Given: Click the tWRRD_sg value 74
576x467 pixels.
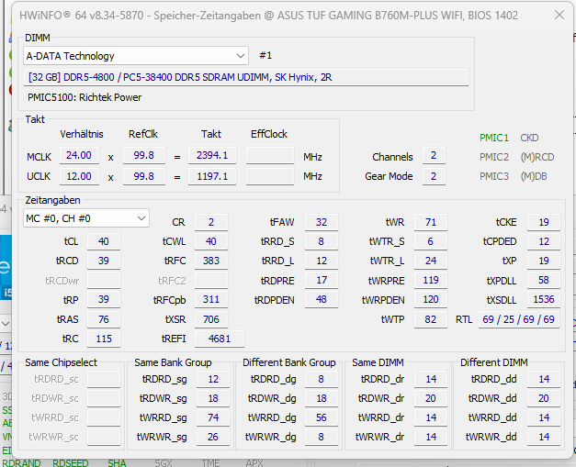Looking at the screenshot, I should (x=213, y=417).
